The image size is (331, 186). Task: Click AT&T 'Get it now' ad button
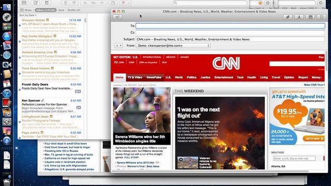313,138
